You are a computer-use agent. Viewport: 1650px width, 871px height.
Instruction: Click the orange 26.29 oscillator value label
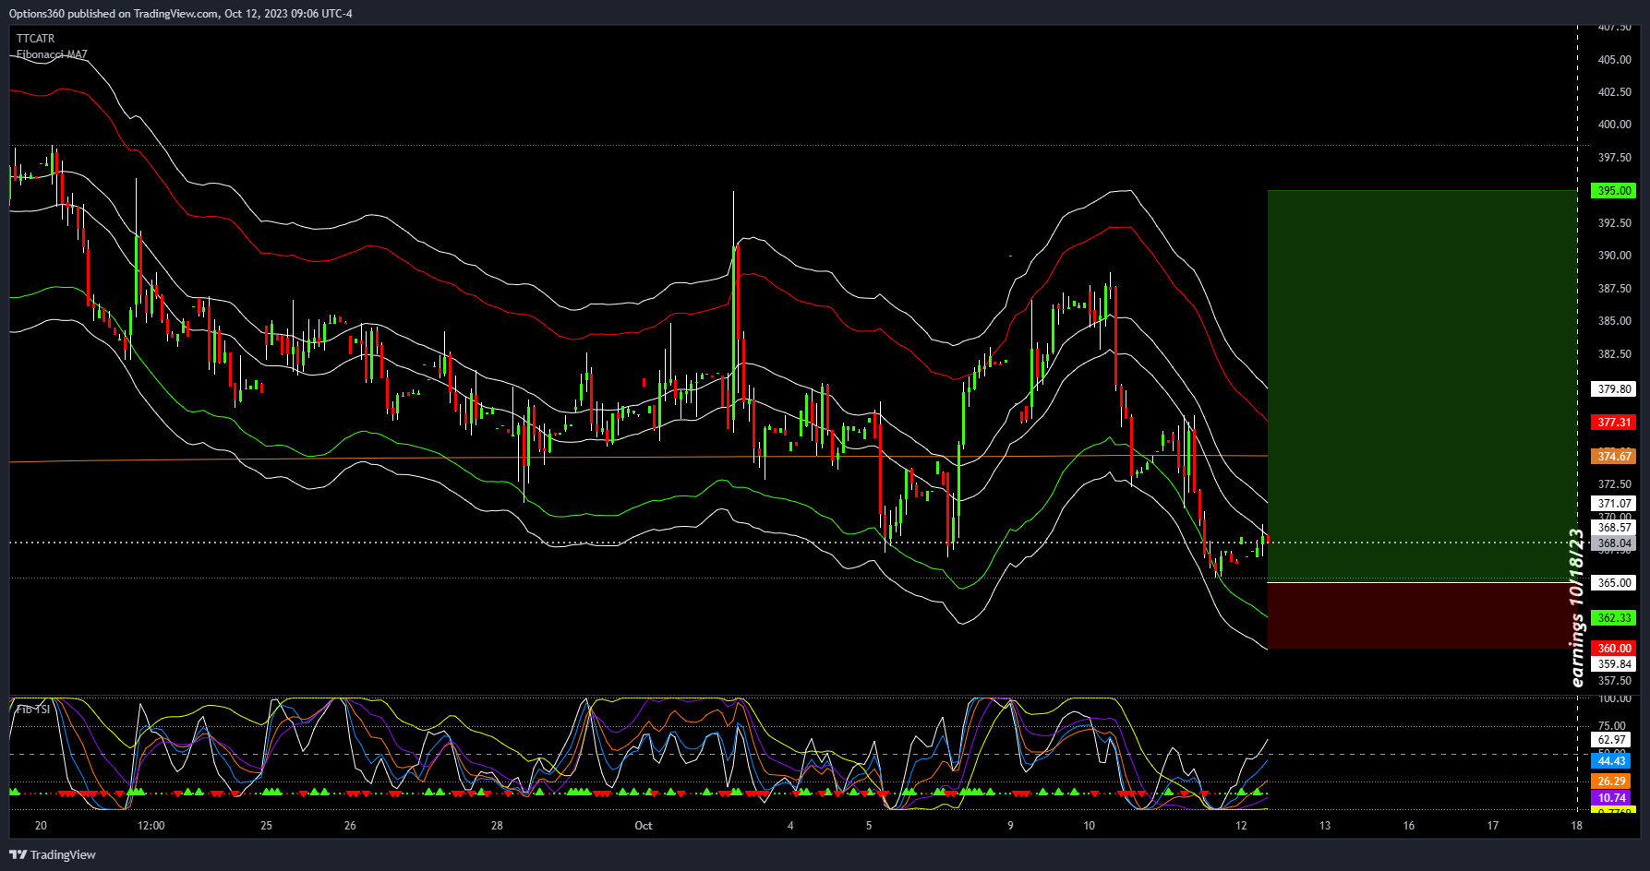(x=1611, y=782)
